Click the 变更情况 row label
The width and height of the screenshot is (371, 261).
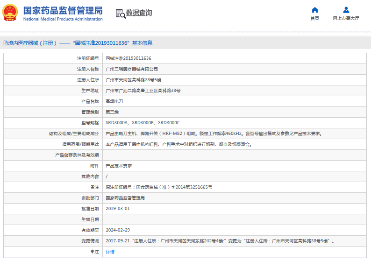(x=90, y=241)
